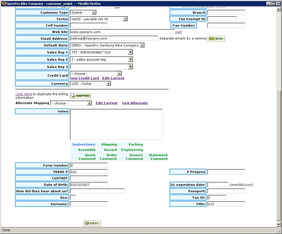The height and width of the screenshot is (234, 282).
Task: Open the Sales Rep 1 dropdown
Action: 130,52
